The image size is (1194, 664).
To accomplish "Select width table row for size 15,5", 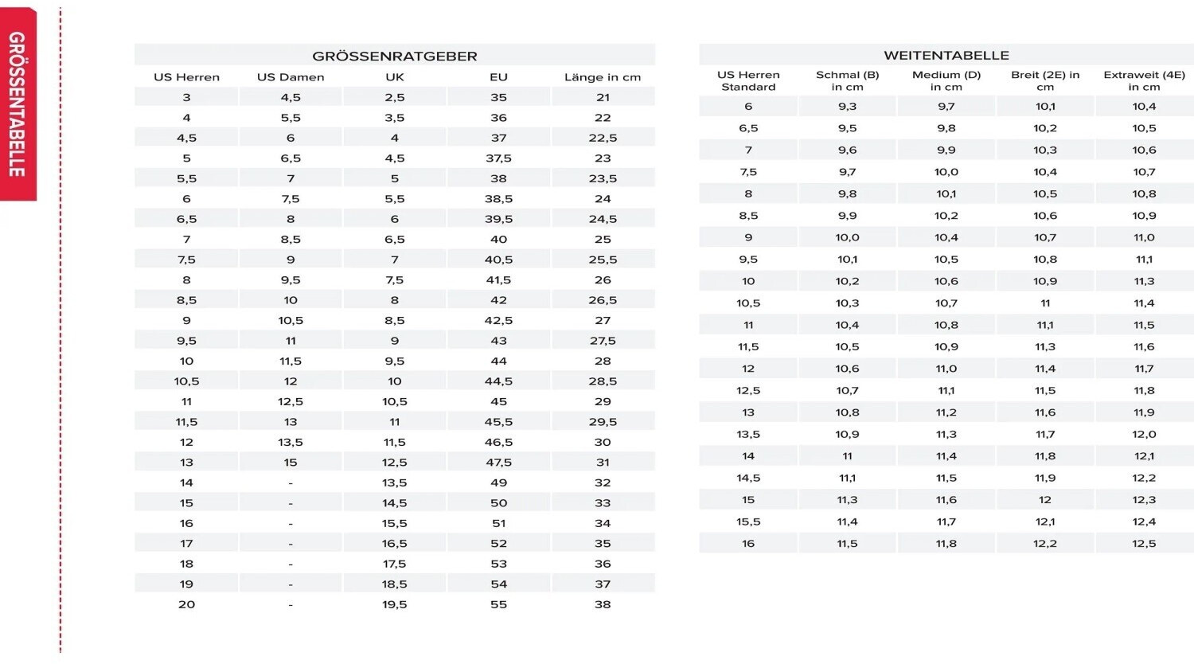I will pos(946,521).
